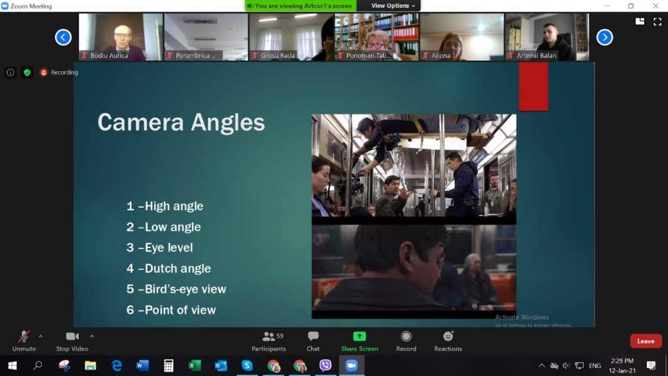Expand audio options arrow next to Unmute
668x376 pixels.
(41, 337)
